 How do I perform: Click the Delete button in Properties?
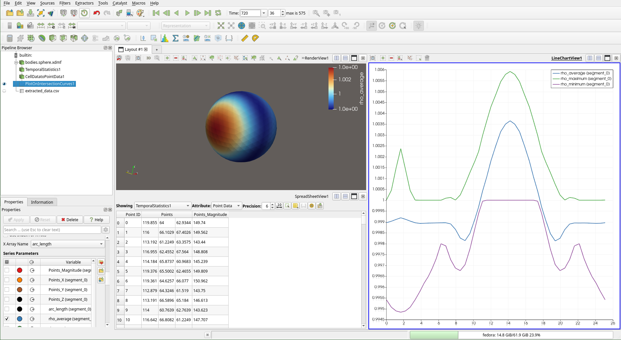tap(70, 220)
